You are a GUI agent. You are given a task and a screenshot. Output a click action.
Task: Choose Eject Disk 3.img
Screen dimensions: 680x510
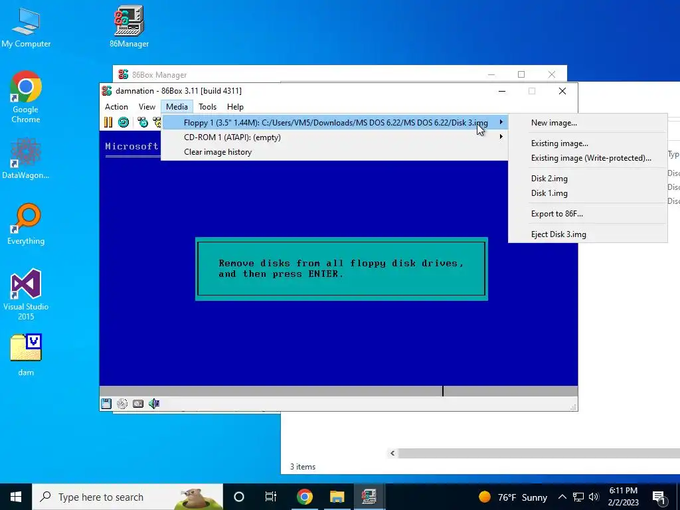(x=588, y=234)
